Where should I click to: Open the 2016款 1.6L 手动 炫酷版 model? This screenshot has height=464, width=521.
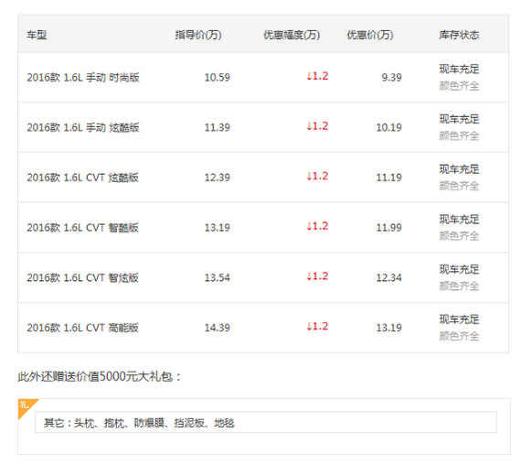tap(83, 127)
